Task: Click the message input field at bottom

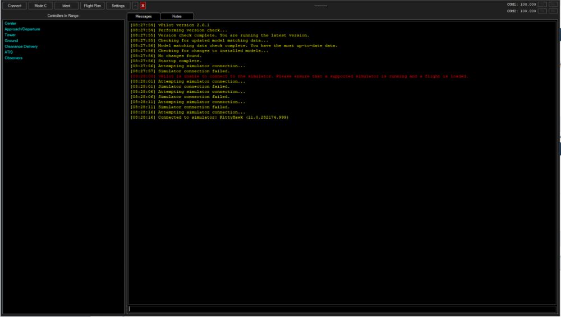Action: pyautogui.click(x=342, y=309)
